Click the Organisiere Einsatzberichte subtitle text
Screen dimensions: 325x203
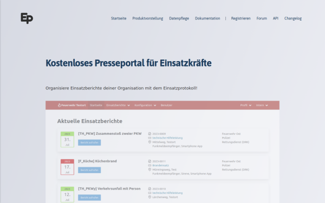(121, 88)
